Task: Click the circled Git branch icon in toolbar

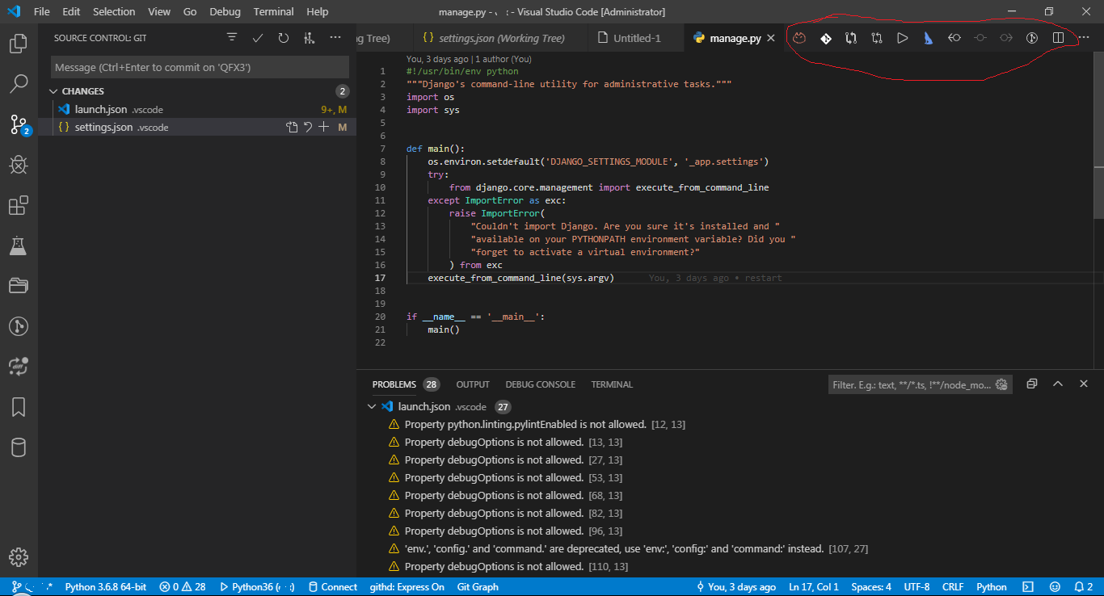Action: pos(1032,38)
